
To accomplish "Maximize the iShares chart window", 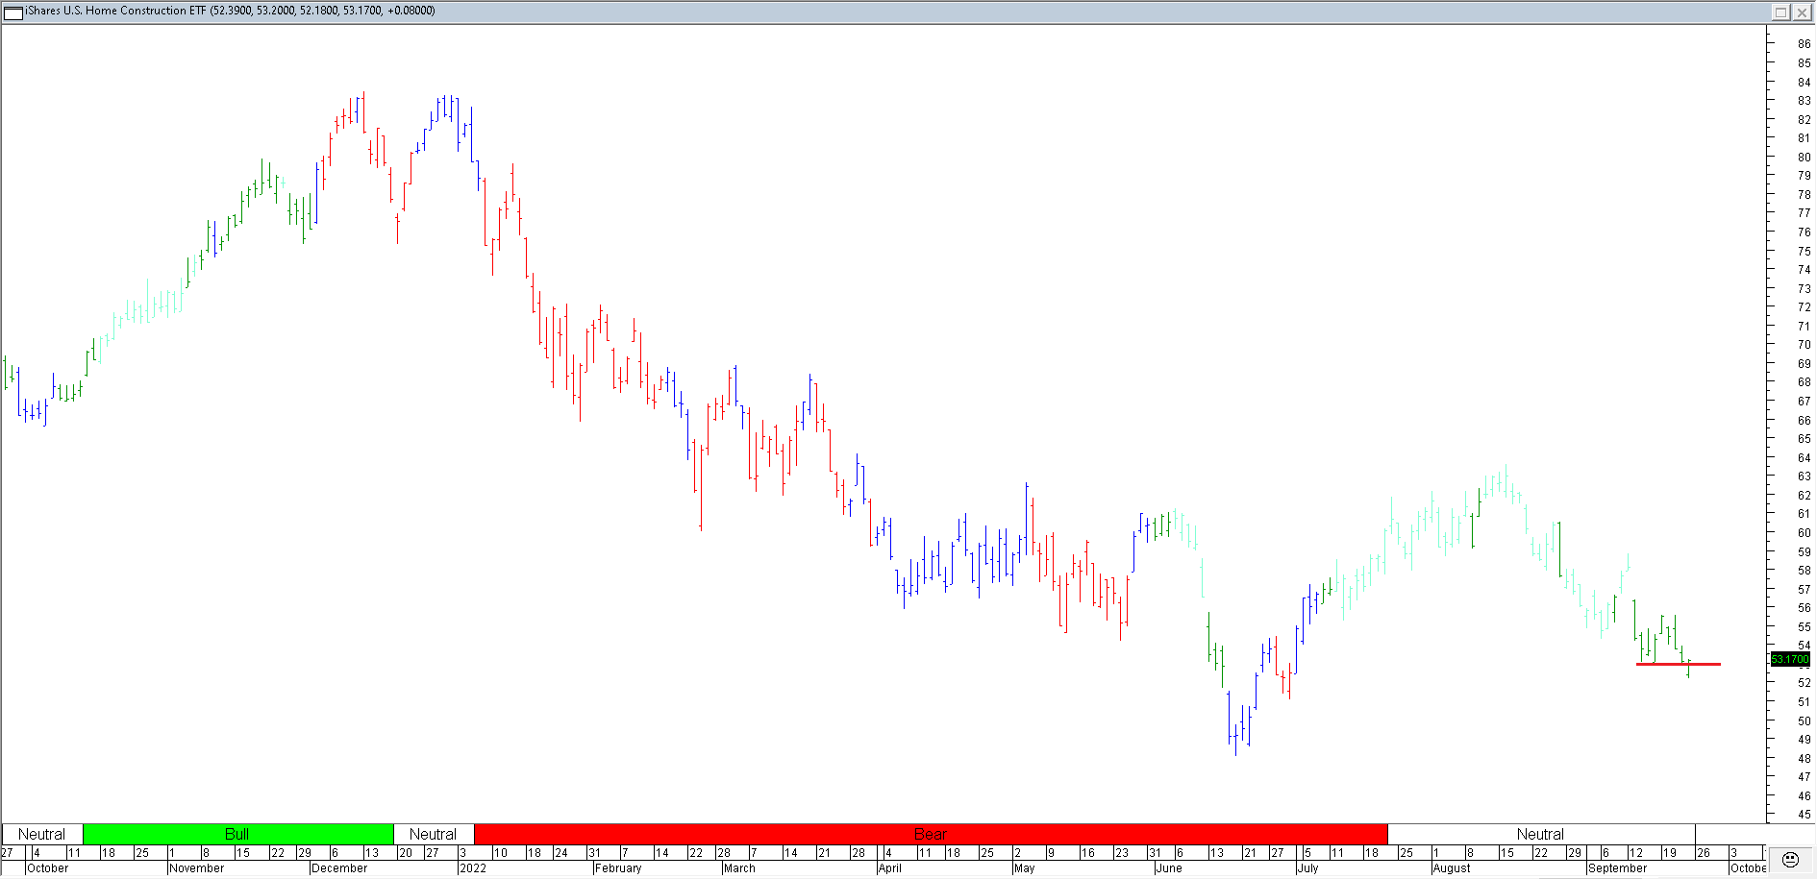I will point(1780,12).
